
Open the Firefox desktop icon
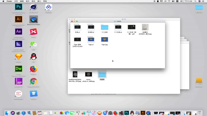[34, 69]
